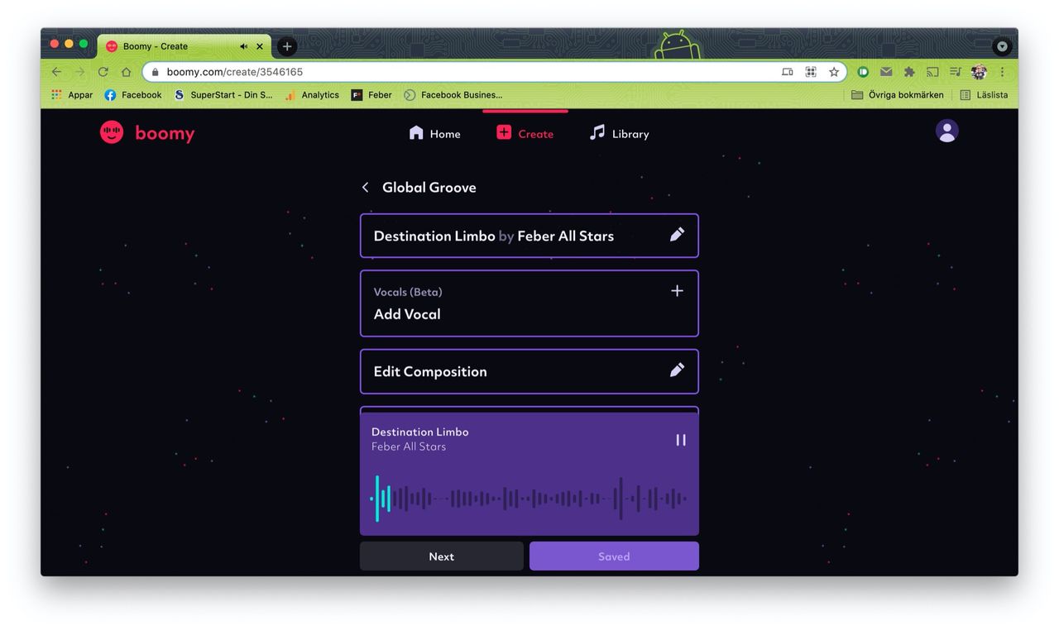Add a vocal with the plus icon
The height and width of the screenshot is (630, 1059).
[677, 291]
